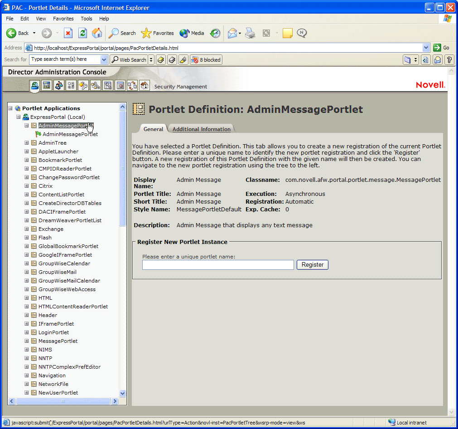This screenshot has height=429, width=458.
Task: Select the General tab
Action: pos(153,129)
